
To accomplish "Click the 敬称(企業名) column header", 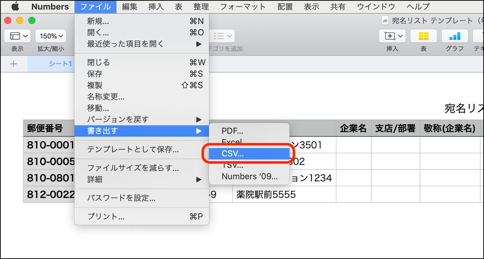I will 450,128.
